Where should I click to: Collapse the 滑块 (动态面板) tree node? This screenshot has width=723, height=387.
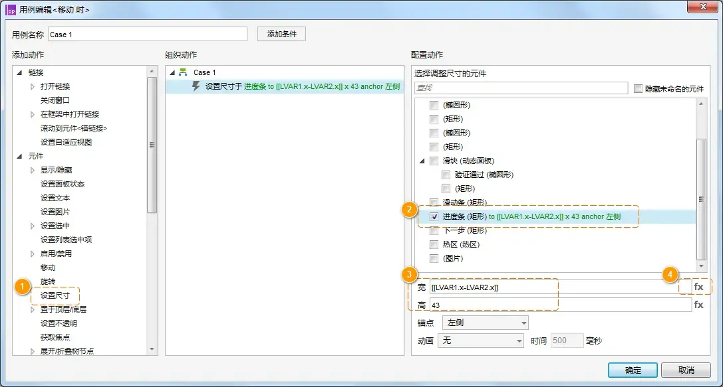click(x=422, y=161)
